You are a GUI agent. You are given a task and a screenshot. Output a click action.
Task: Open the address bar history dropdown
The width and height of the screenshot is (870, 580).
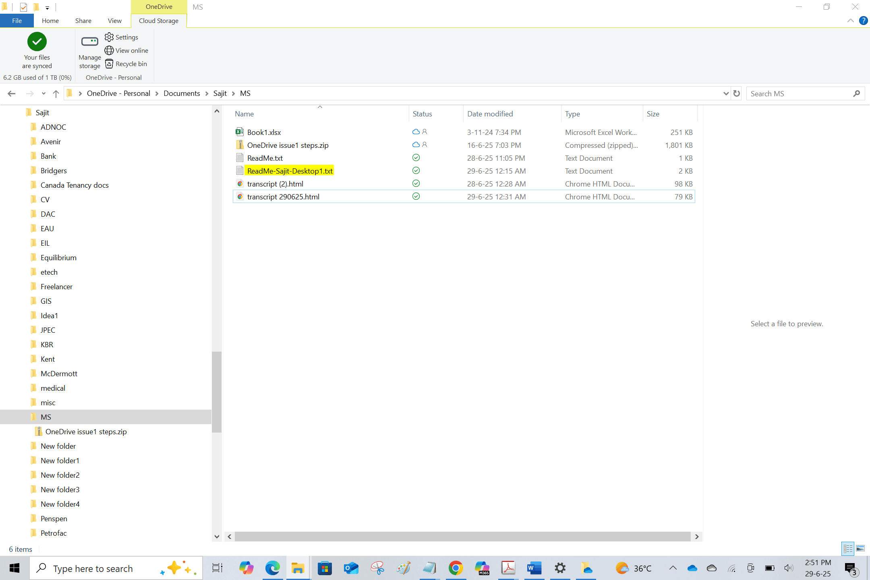tap(726, 93)
